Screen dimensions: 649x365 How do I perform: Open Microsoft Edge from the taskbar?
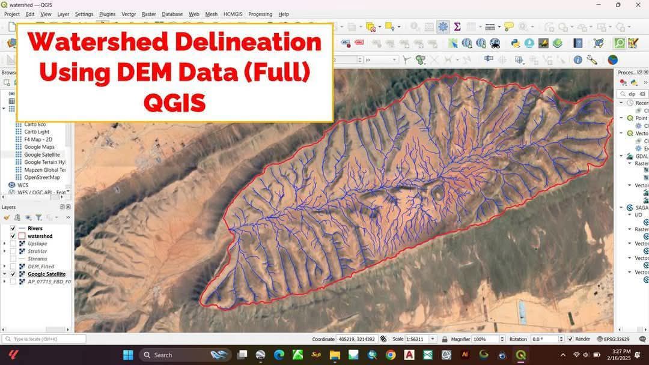click(279, 355)
